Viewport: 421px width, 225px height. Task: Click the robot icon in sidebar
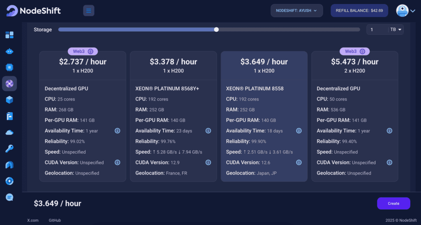click(9, 51)
